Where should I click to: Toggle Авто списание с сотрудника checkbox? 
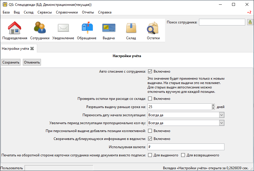150,71
